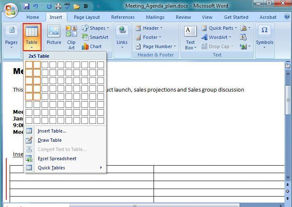
Task: Open the Quick Tables submenu
Action: (65, 168)
